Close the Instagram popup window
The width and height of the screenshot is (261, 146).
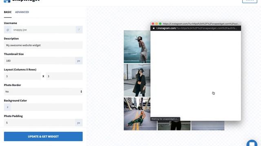[x=153, y=24]
